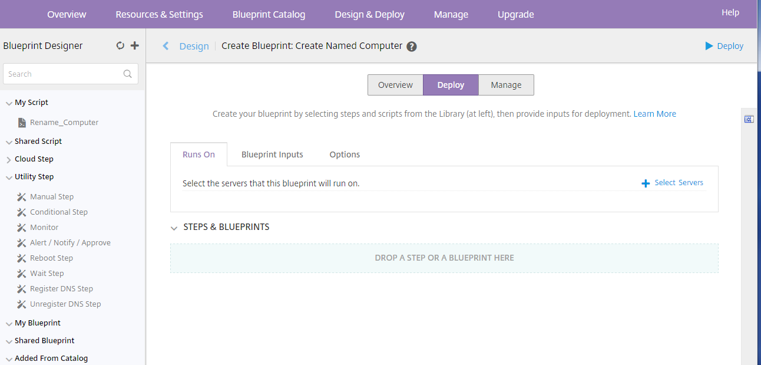Collapse the My Script category
The height and width of the screenshot is (365, 761).
coord(9,103)
